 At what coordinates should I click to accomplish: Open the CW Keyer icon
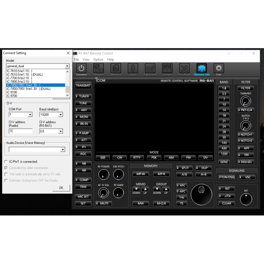150,68
